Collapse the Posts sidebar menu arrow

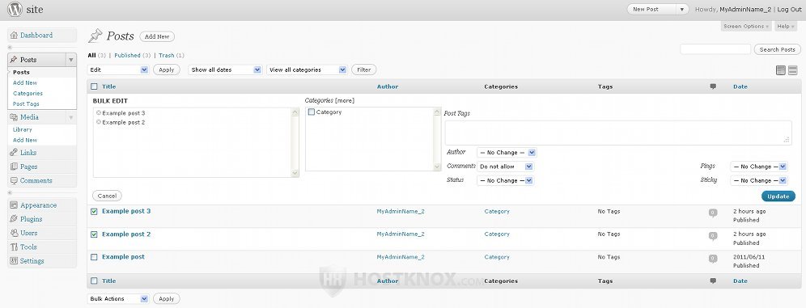pyautogui.click(x=71, y=60)
